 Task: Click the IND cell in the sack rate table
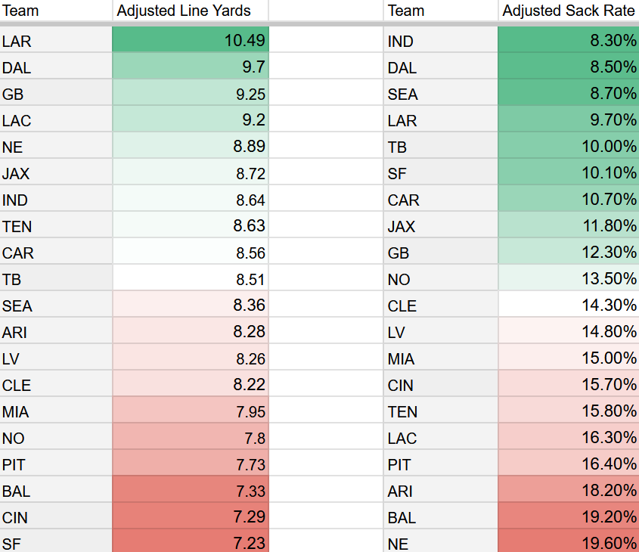click(441, 41)
